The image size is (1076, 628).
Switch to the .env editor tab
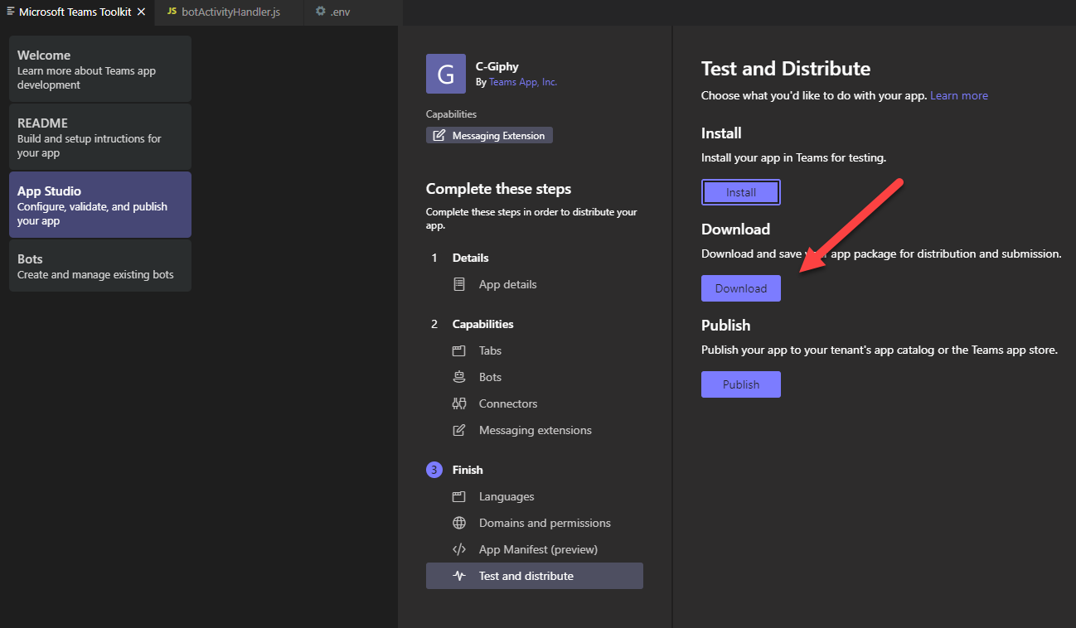[354, 12]
